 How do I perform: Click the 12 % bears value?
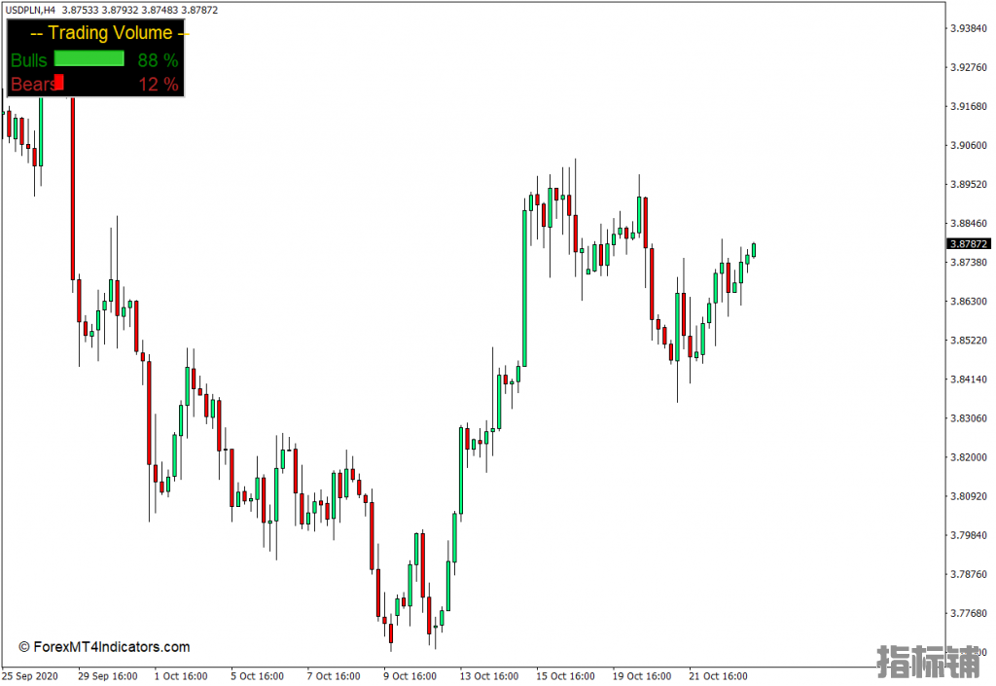159,85
